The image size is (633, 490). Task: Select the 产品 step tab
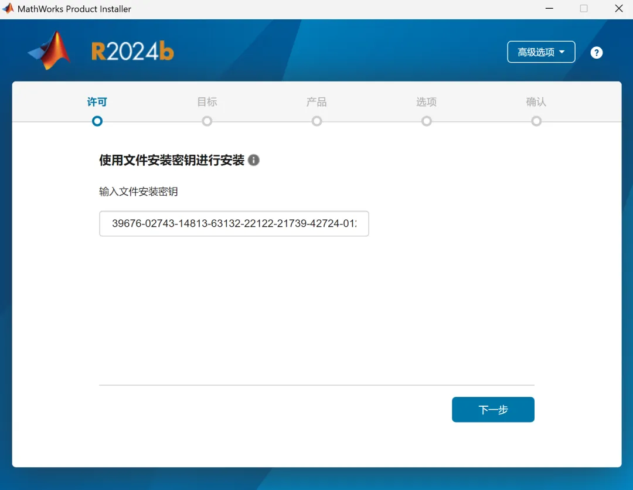pos(316,102)
